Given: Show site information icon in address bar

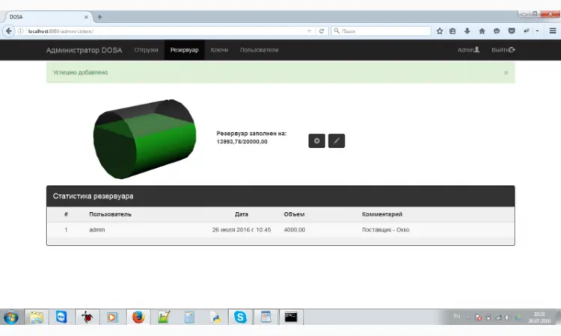Looking at the screenshot, I should pos(21,31).
